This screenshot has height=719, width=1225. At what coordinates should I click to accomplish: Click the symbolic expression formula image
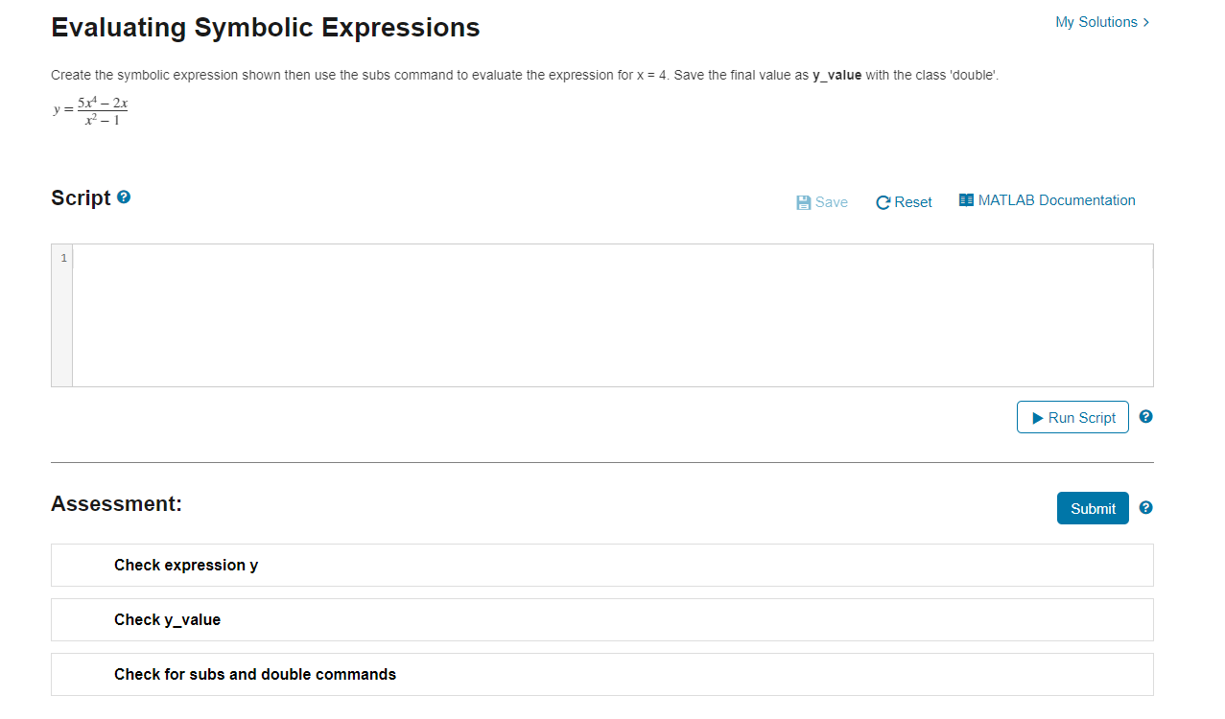(90, 110)
